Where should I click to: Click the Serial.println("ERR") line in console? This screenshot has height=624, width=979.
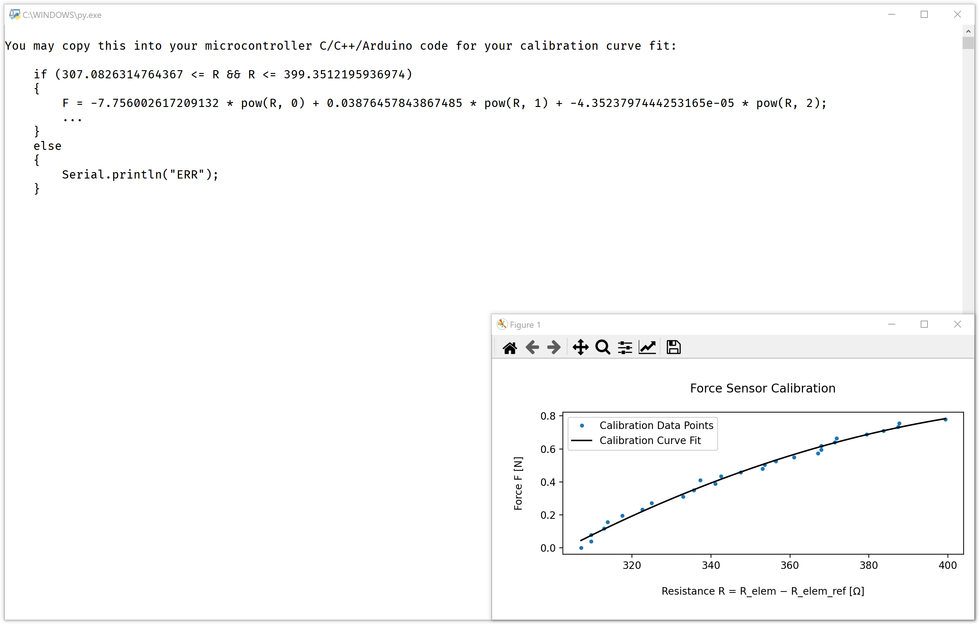click(x=140, y=175)
